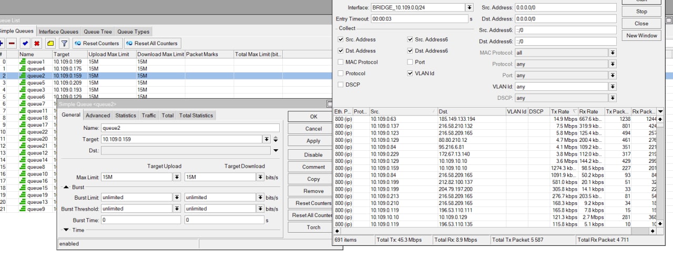Select queue5 icon row in queue list
673x258 pixels.
(x=23, y=83)
